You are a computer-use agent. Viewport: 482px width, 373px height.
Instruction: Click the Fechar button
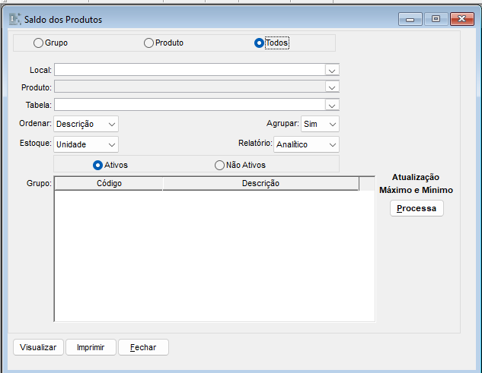pyautogui.click(x=143, y=347)
